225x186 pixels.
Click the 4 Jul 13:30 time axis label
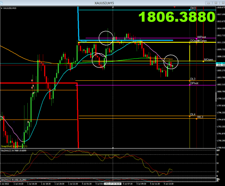click(x=168, y=184)
